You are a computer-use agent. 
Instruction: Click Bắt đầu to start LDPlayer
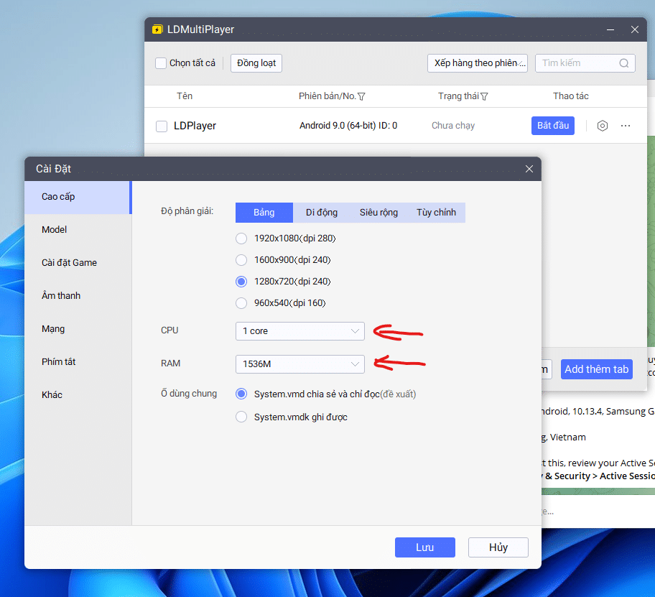click(553, 126)
